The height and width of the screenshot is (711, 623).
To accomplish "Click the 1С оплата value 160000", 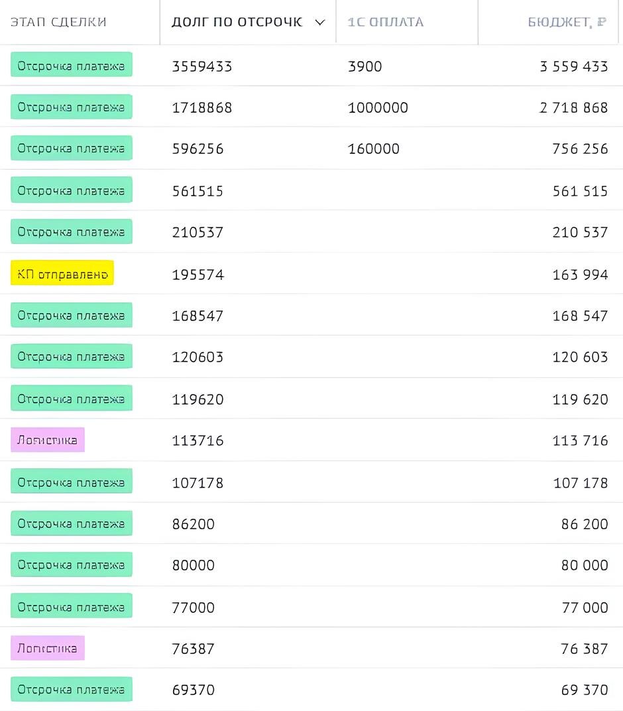I will (374, 149).
